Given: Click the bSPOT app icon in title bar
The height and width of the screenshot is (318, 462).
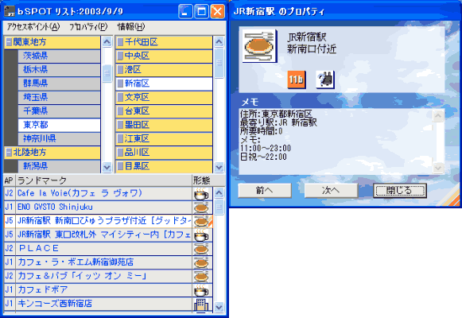Looking at the screenshot, I should coord(10,11).
